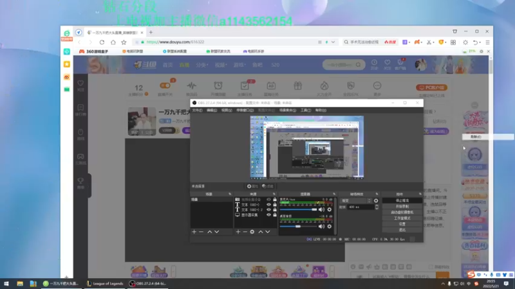Screen dimensions: 515x289
Task: Open source properties gear under the sources list
Action: [x=252, y=232]
